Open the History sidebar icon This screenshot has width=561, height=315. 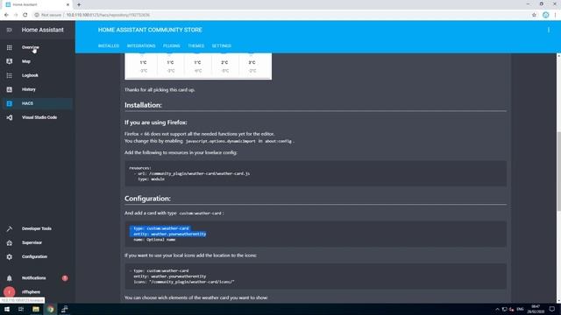pyautogui.click(x=10, y=89)
